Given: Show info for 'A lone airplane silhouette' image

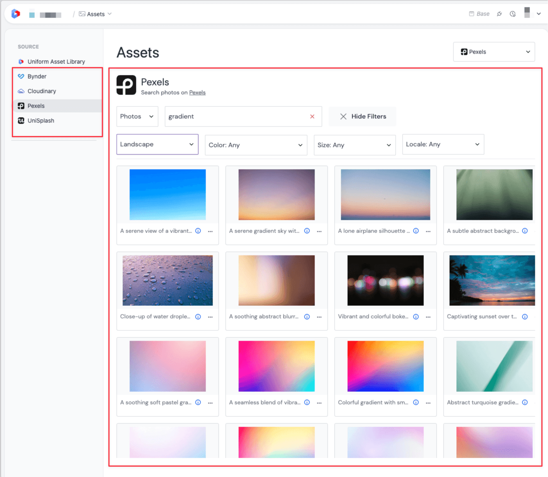Looking at the screenshot, I should (416, 231).
